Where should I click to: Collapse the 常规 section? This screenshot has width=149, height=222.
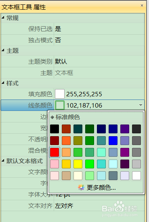(x=3, y=18)
